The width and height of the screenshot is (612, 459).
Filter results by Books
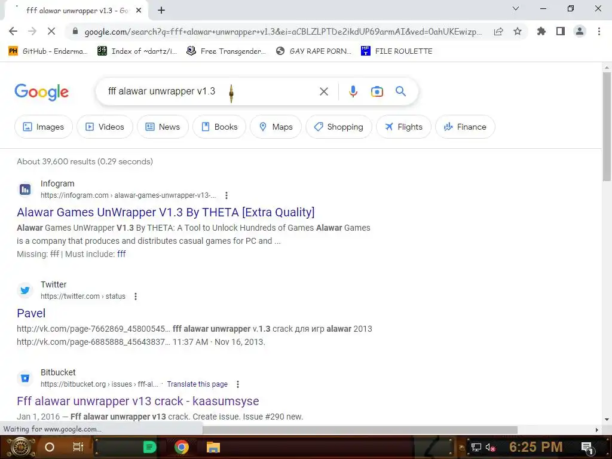coord(219,127)
